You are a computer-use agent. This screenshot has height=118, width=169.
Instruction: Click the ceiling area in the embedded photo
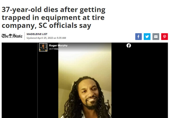pyautogui.click(x=85, y=67)
